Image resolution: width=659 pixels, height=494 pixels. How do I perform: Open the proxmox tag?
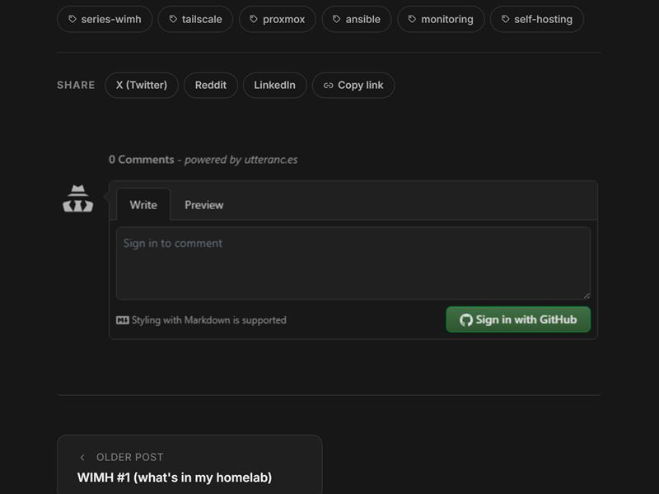(x=278, y=19)
